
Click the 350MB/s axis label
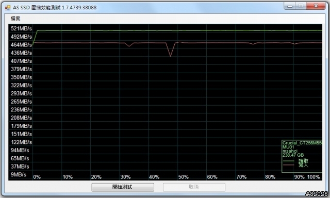(21, 77)
